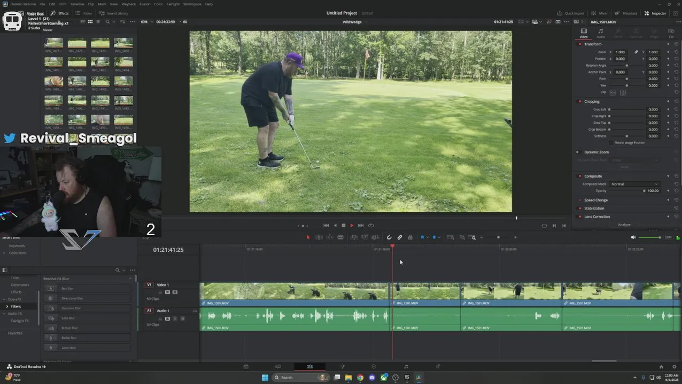The image size is (682, 384).
Task: Toggle Loop playback icon
Action: tap(371, 225)
